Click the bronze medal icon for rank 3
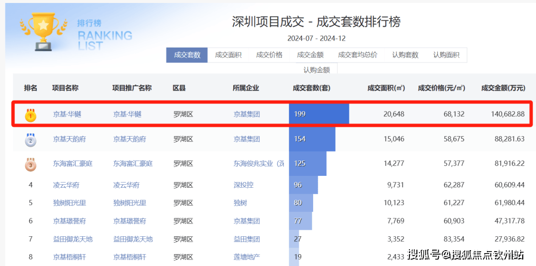This screenshot has width=536, height=266. click(30, 164)
